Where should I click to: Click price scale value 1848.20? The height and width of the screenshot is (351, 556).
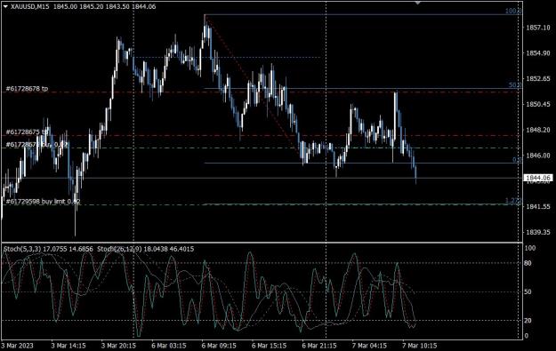[538, 130]
